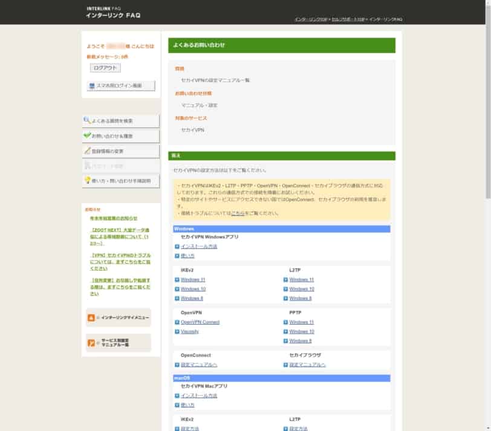Click the macOS blue section header
Image resolution: width=491 pixels, height=431 pixels.
pyautogui.click(x=282, y=378)
